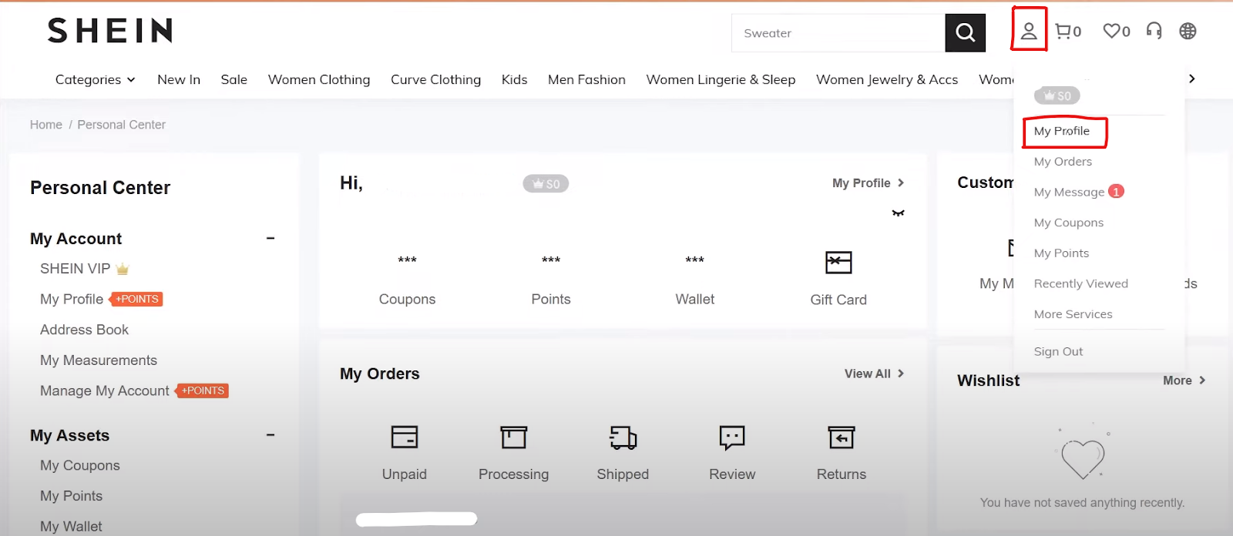Open My Points in the sidebar
Viewport: 1233px width, 536px height.
(71, 496)
